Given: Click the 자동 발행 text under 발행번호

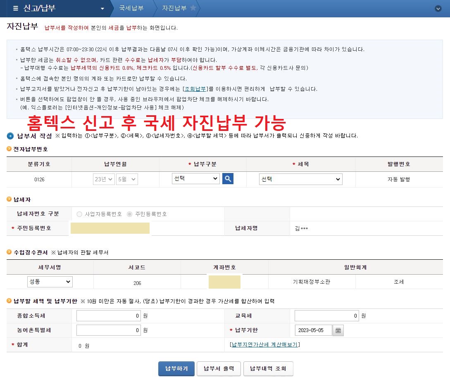Looking at the screenshot, I should pyautogui.click(x=399, y=180).
